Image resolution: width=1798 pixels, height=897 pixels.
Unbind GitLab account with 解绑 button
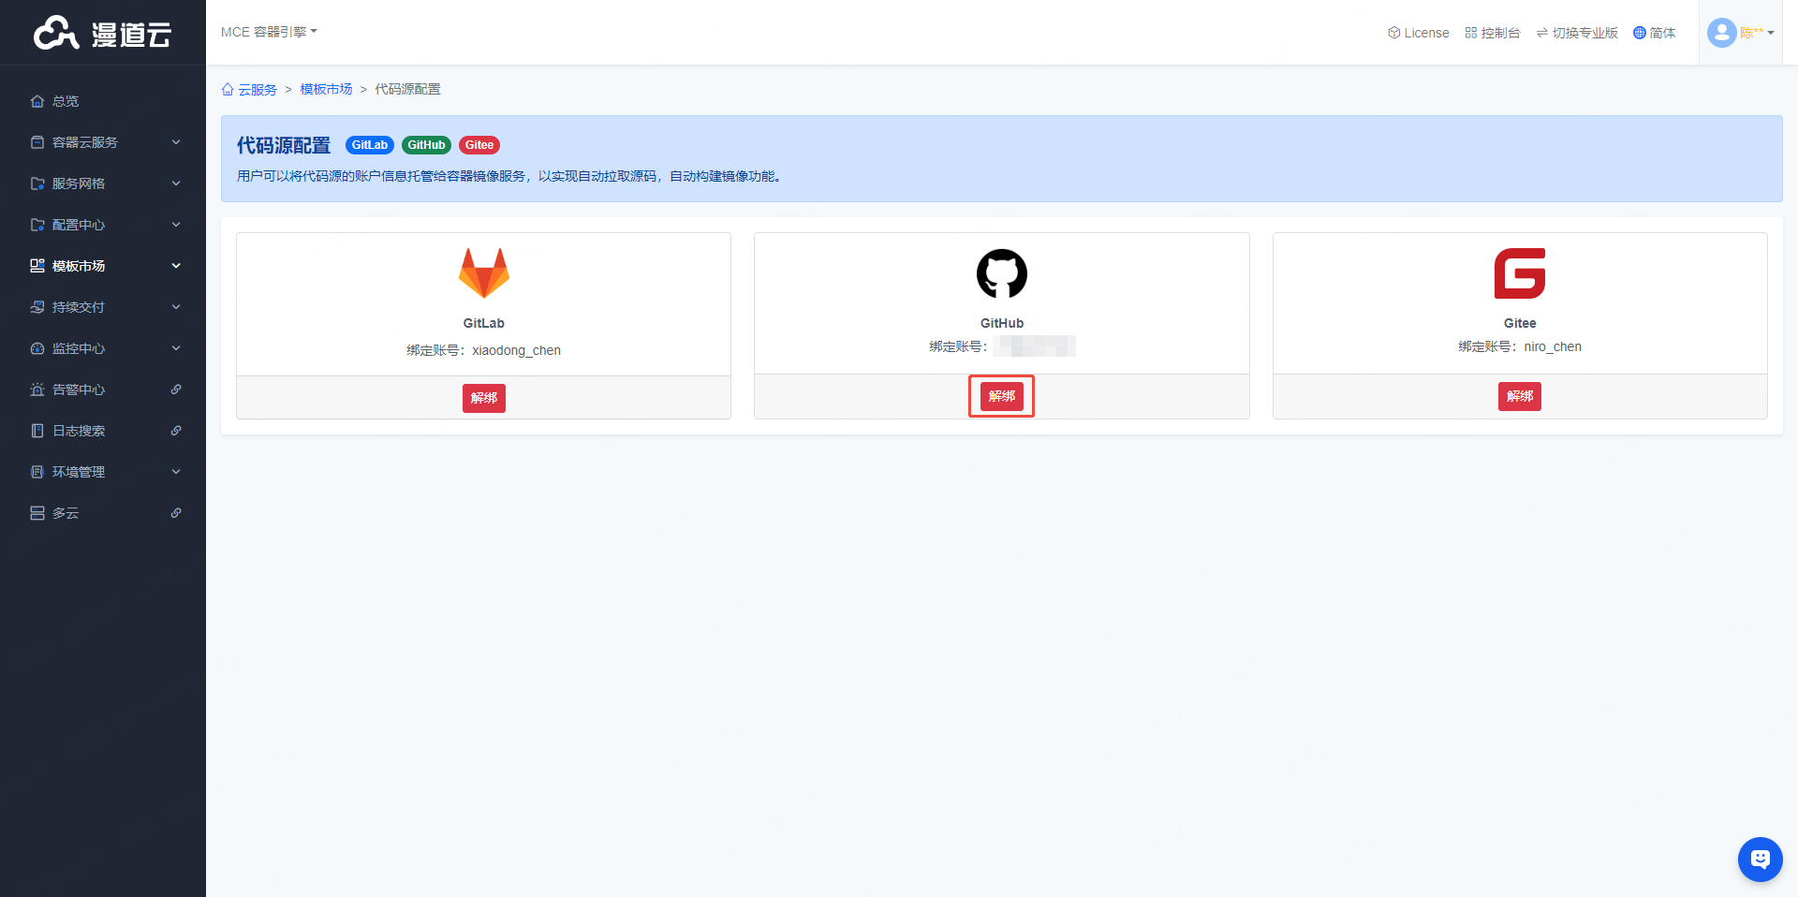click(x=483, y=398)
